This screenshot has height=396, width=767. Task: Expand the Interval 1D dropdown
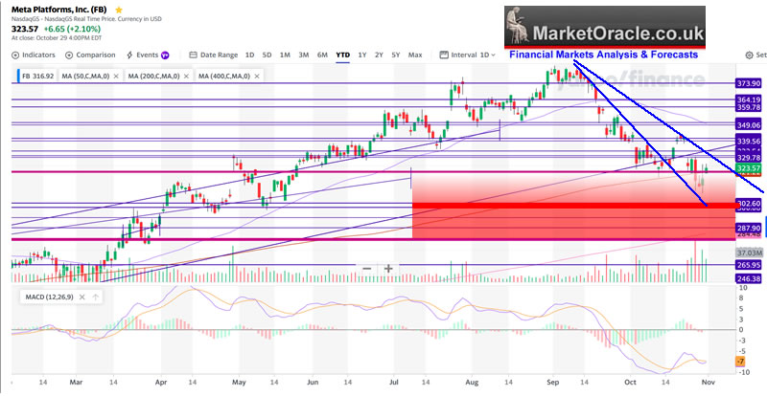point(473,55)
